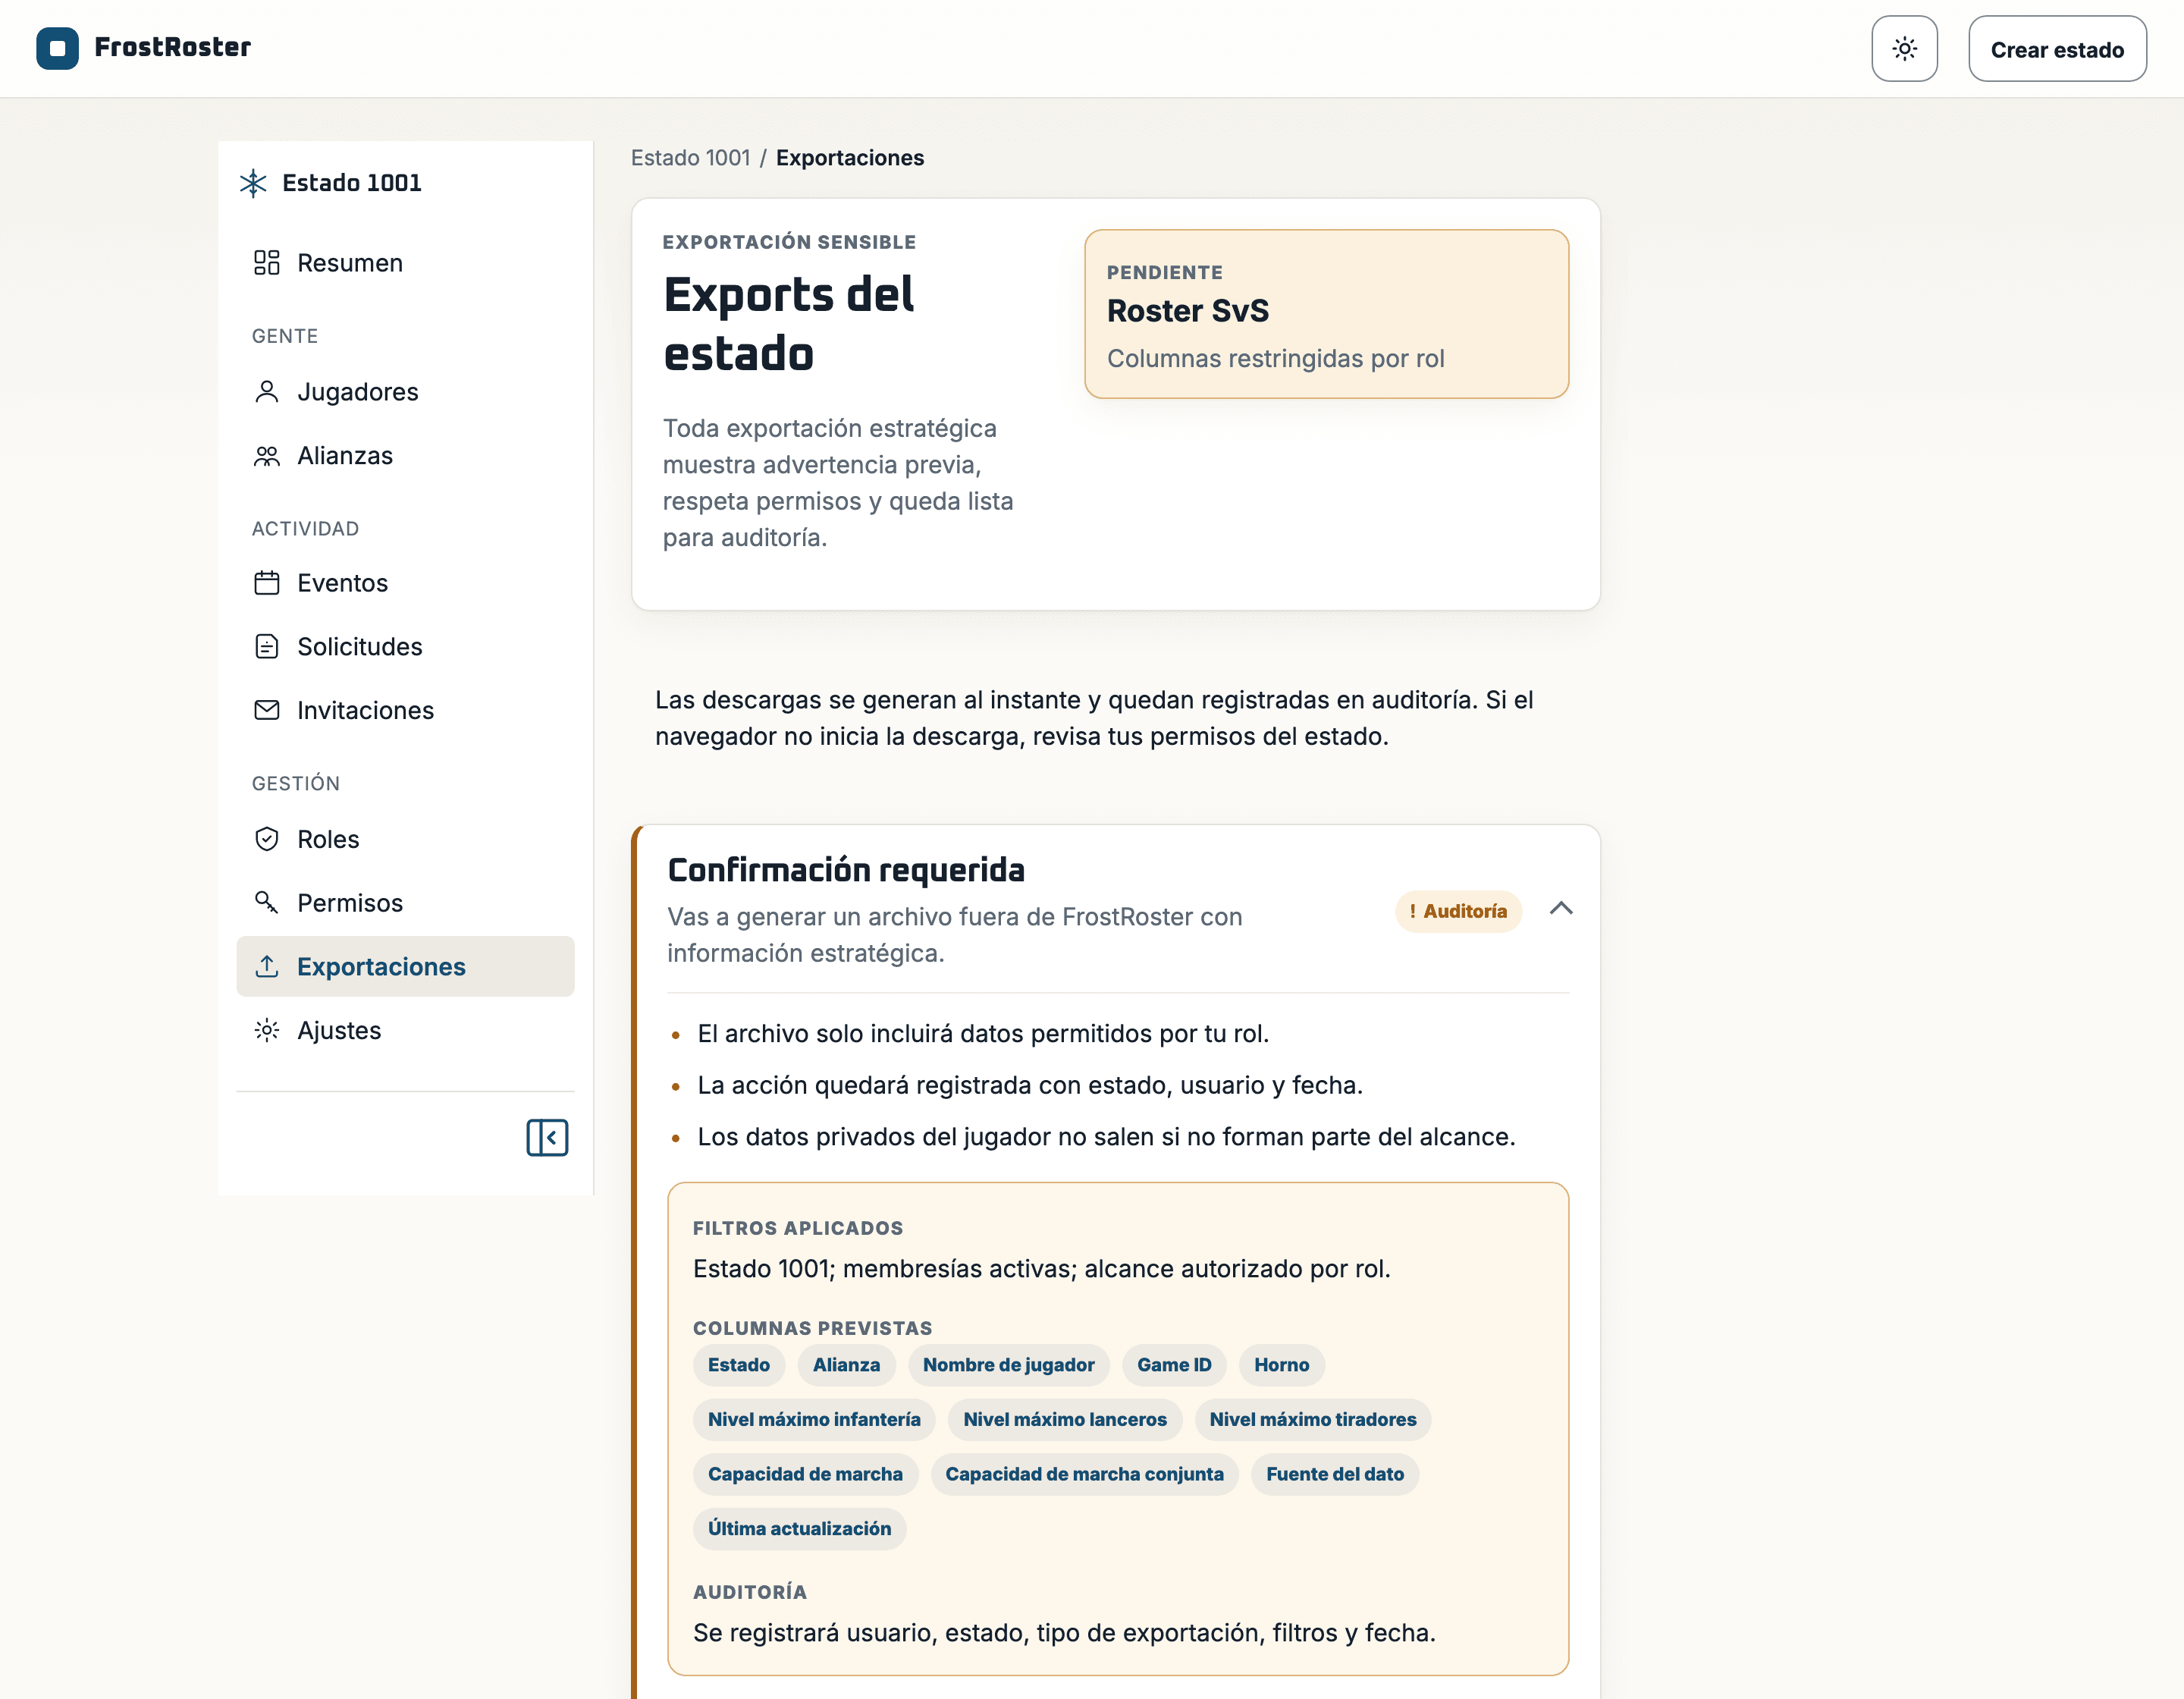Open the Eventos page
Image resolution: width=2184 pixels, height=1699 pixels.
point(405,583)
